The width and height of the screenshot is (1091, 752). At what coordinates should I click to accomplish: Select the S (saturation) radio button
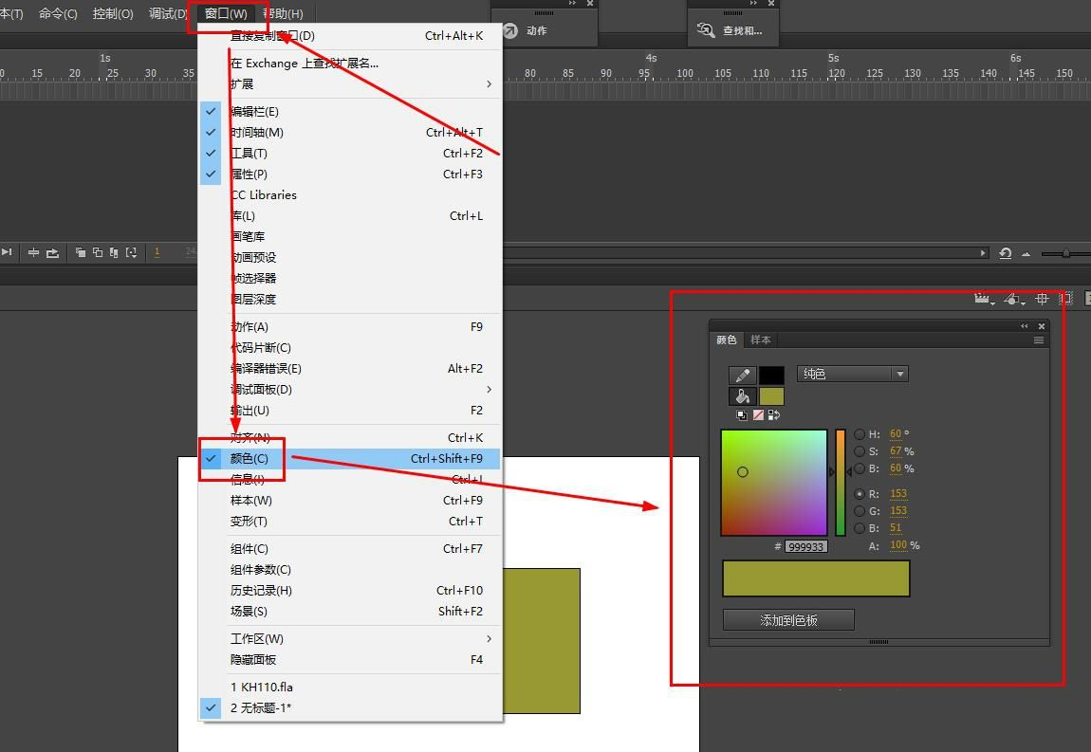[x=860, y=451]
